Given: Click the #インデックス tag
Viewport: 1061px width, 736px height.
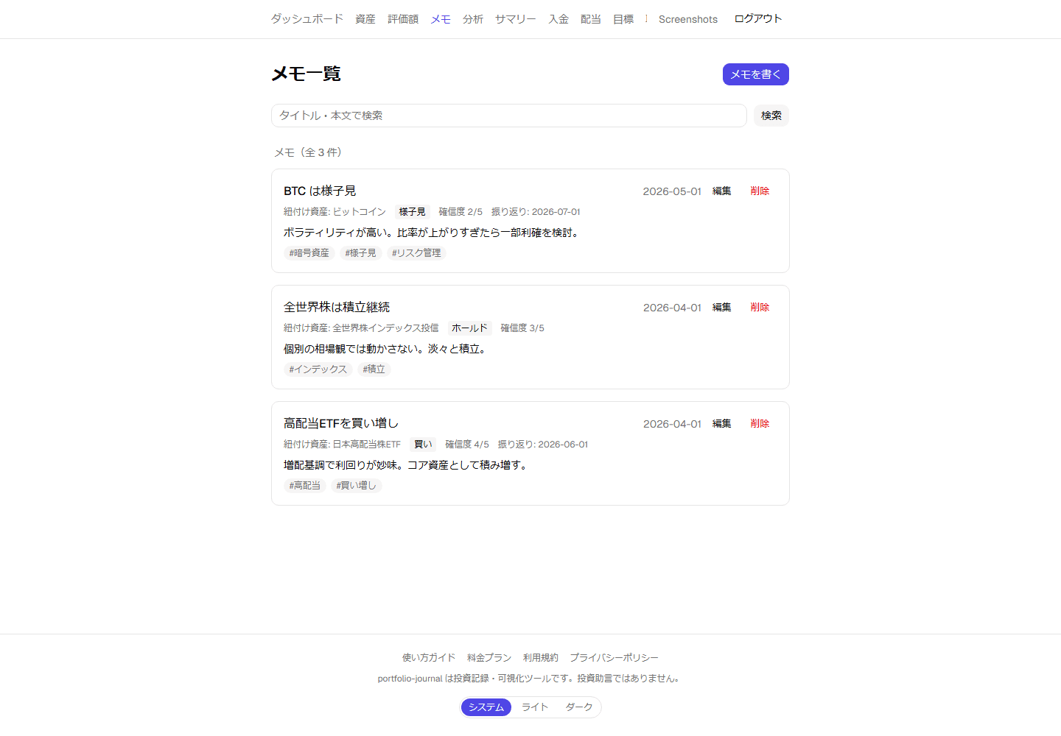Looking at the screenshot, I should 318,369.
